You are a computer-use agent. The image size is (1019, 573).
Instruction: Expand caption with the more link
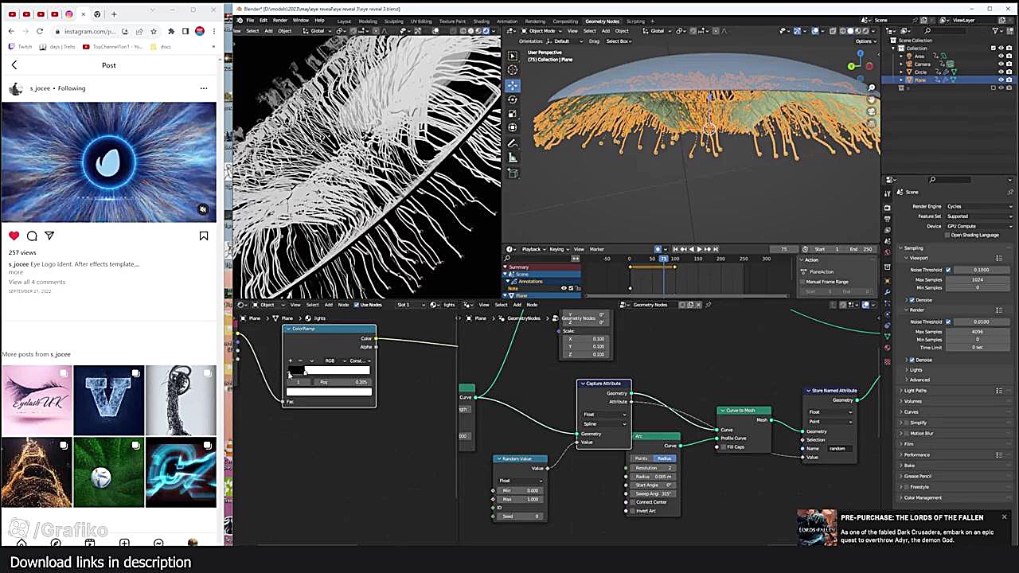(x=16, y=272)
